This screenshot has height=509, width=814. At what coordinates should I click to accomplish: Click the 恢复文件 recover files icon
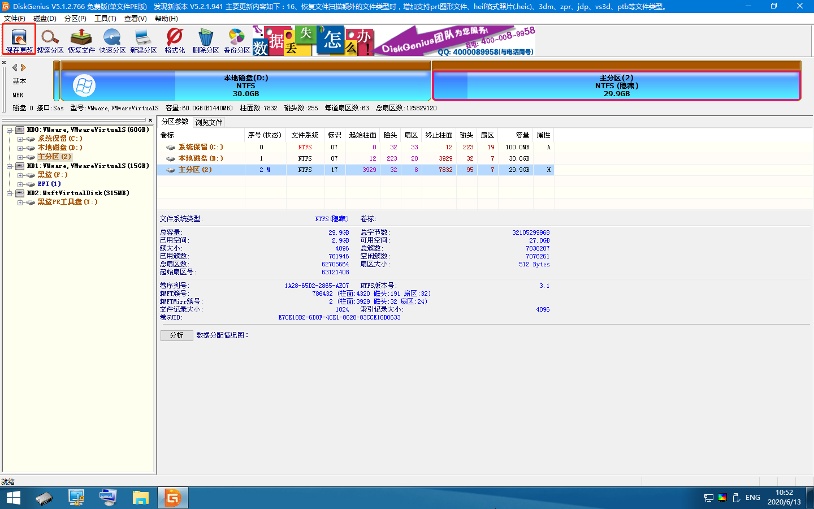pos(81,40)
